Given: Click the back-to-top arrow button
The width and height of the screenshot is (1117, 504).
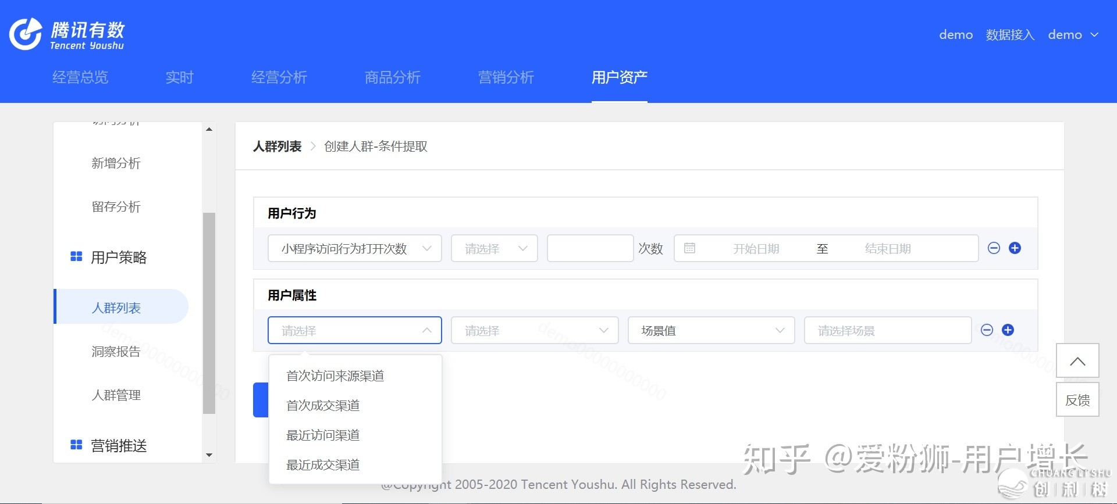Looking at the screenshot, I should click(x=1077, y=361).
